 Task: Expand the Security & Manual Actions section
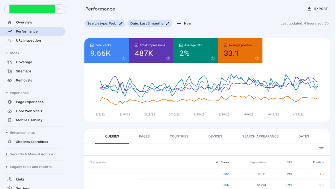pyautogui.click(x=7, y=154)
